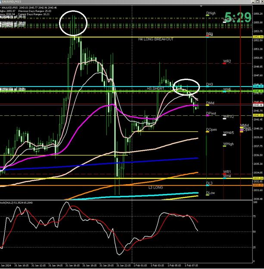The height and width of the screenshot is (269, 264).
Task: Click the DH3 level label
Action: click(209, 84)
